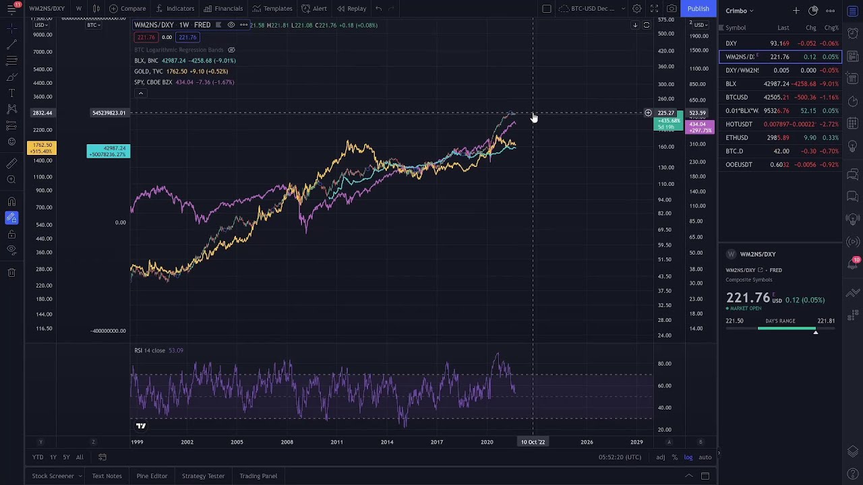
Task: Undo the last chart action
Action: click(x=378, y=8)
